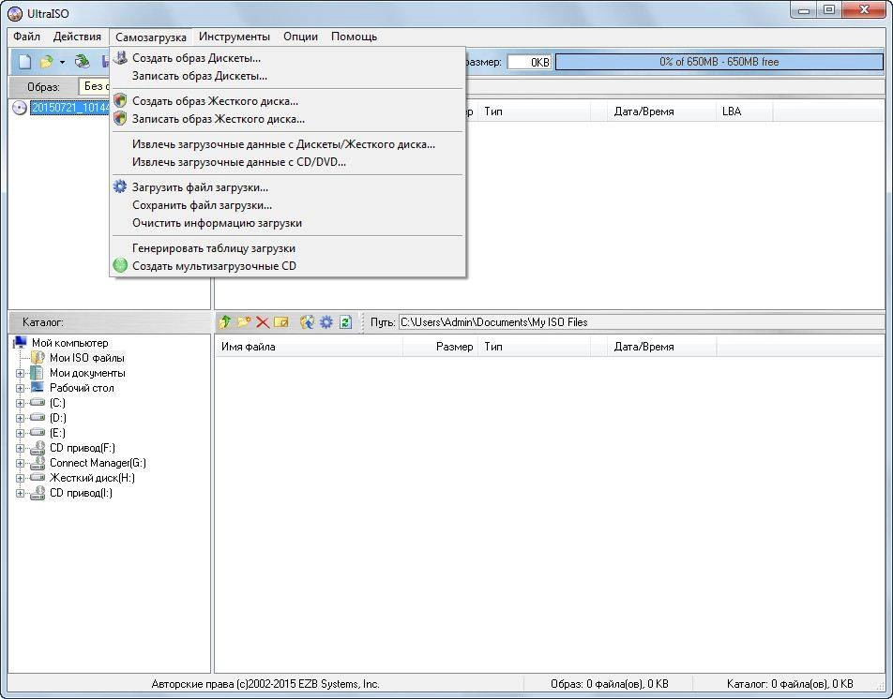The image size is (893, 699).
Task: Open the Опции menu
Action: (300, 37)
